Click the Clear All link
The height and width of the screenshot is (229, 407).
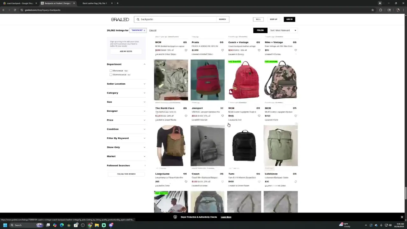153,31
